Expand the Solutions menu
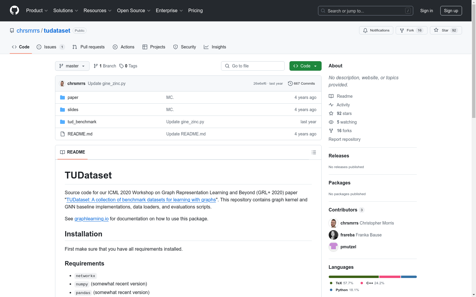 coord(66,11)
